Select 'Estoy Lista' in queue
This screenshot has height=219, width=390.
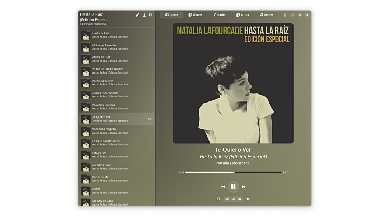pos(117,155)
